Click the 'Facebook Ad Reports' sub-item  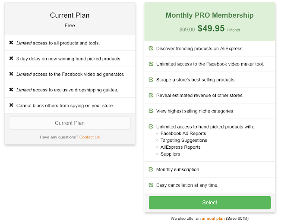[183, 133]
